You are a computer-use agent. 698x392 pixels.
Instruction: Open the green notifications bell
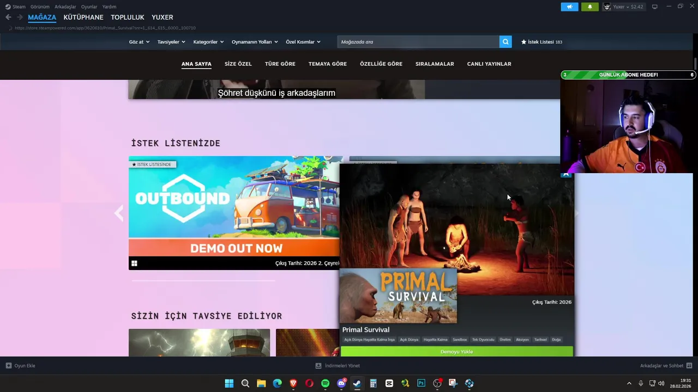pos(589,7)
